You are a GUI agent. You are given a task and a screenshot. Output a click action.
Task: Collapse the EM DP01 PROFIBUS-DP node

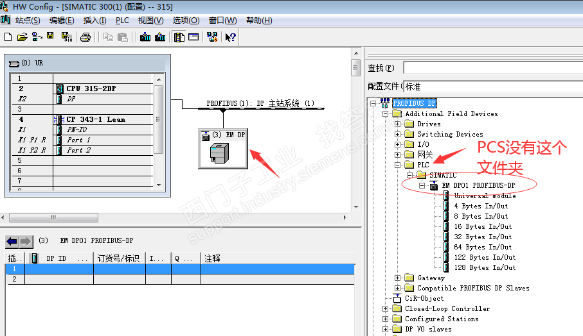tap(422, 185)
